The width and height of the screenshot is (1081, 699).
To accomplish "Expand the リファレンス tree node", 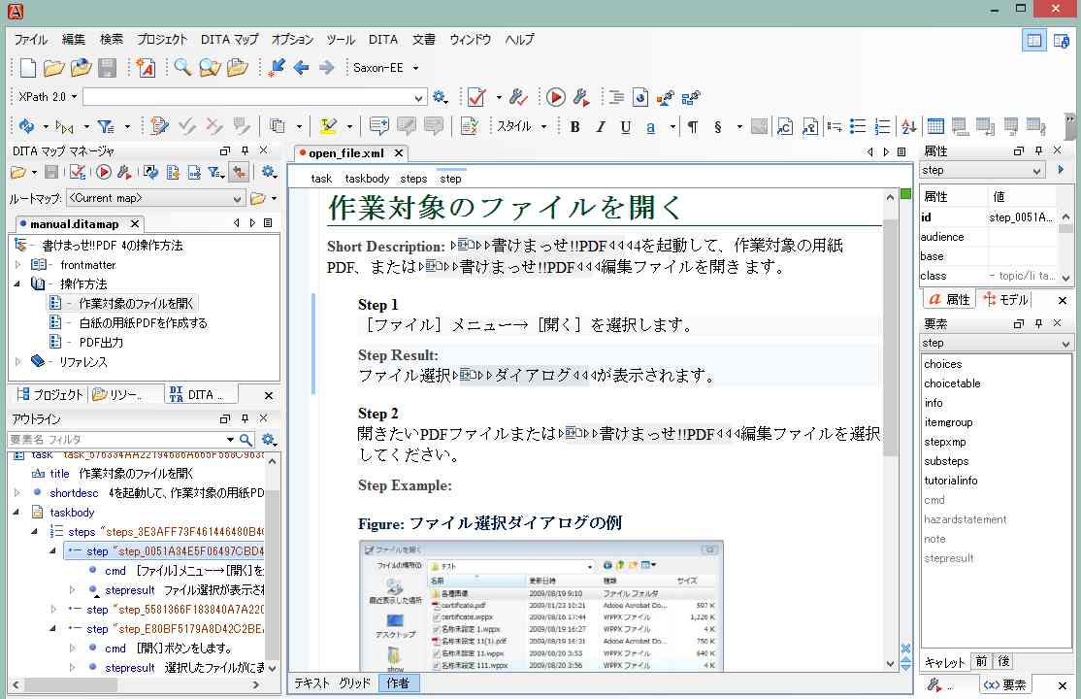I will (x=17, y=361).
